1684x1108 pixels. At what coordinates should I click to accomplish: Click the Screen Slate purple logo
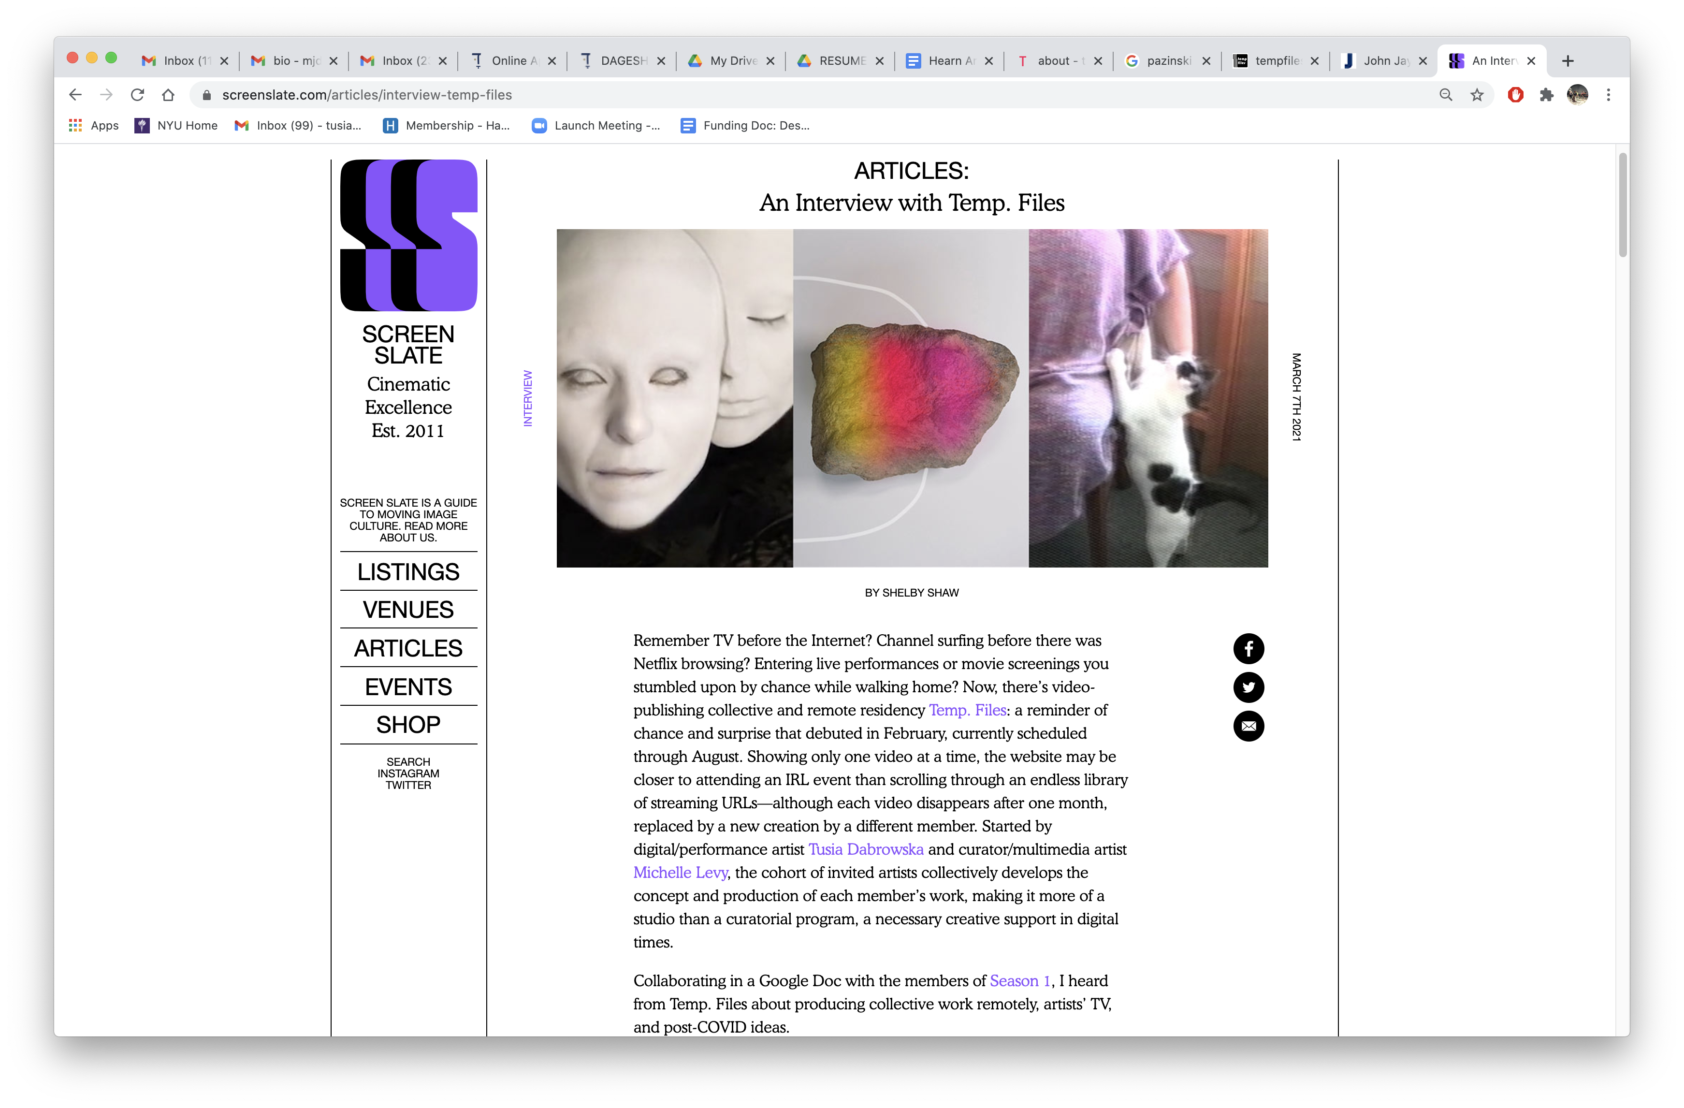[408, 235]
